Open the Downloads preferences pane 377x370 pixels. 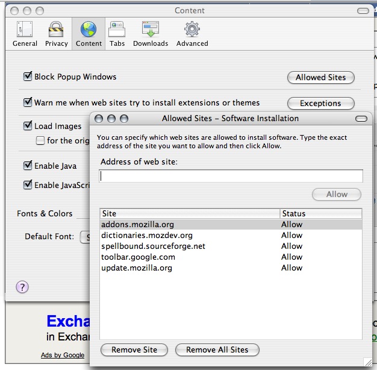pyautogui.click(x=151, y=34)
